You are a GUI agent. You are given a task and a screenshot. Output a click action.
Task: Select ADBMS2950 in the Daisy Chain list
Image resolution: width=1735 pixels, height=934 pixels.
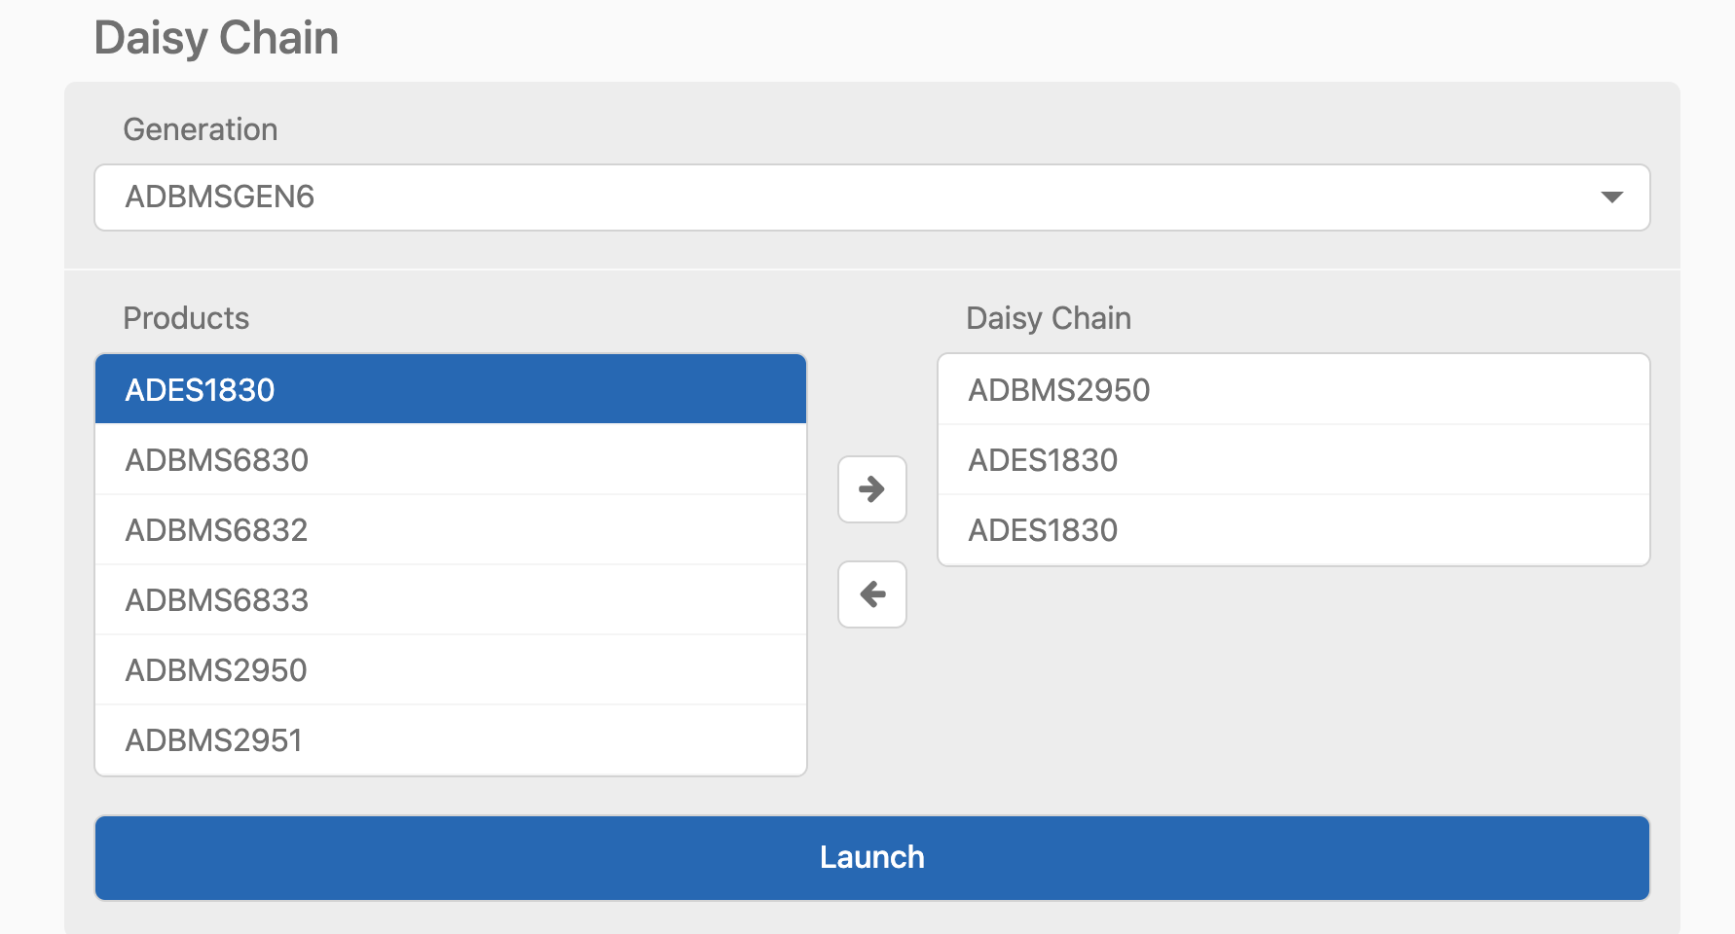point(1293,390)
